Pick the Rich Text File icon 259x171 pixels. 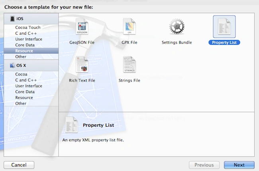click(82, 64)
